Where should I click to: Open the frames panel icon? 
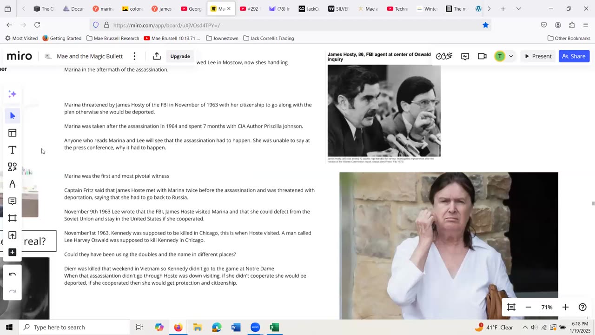[x=511, y=307]
